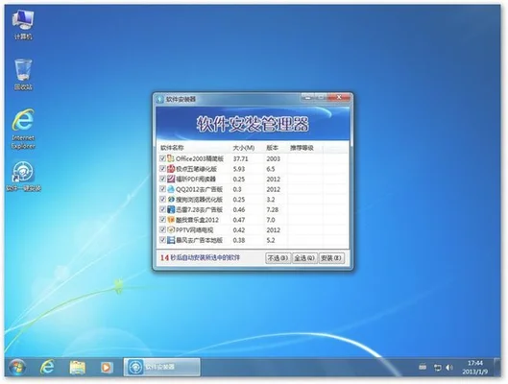
Task: Click the 安装 button
Action: pyautogui.click(x=331, y=258)
